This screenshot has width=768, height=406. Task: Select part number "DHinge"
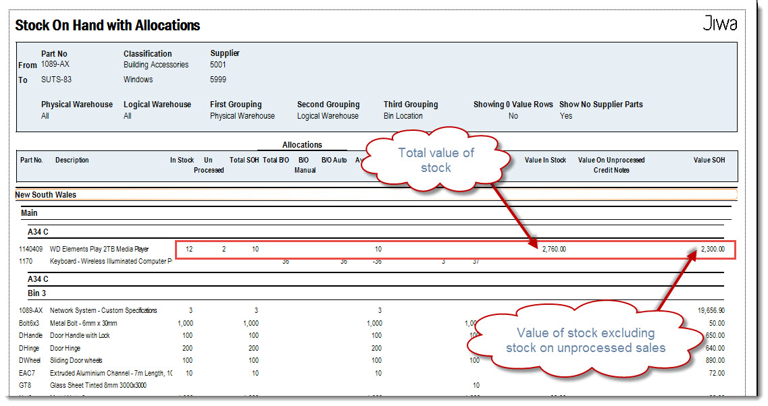coord(29,348)
